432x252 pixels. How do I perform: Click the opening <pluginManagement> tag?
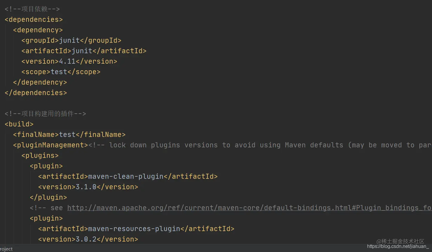pos(51,145)
